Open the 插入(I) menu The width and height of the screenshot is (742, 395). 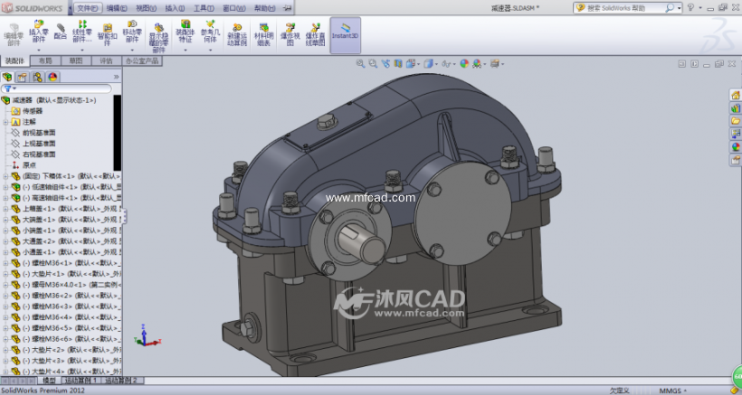[175, 8]
